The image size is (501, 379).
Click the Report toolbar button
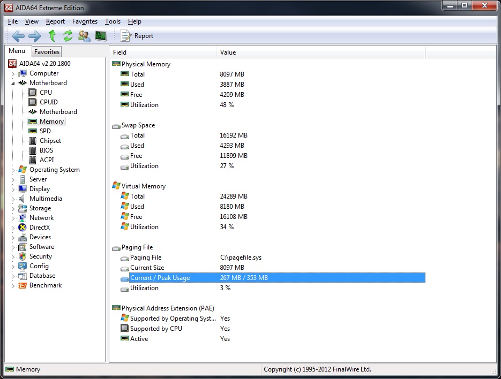(137, 36)
